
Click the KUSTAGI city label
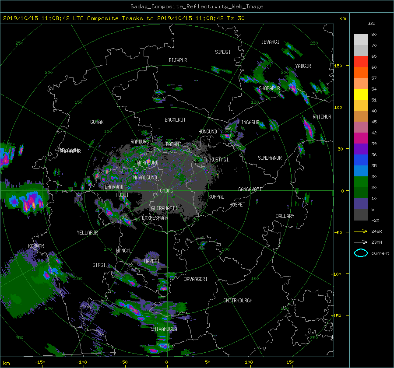coord(219,160)
